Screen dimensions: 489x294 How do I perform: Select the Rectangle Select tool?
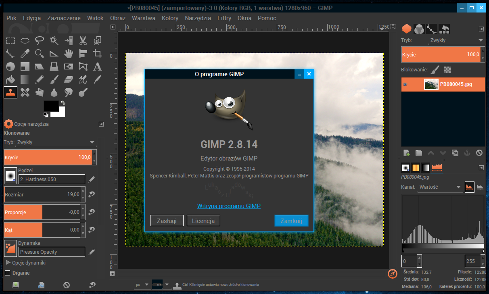pyautogui.click(x=10, y=40)
